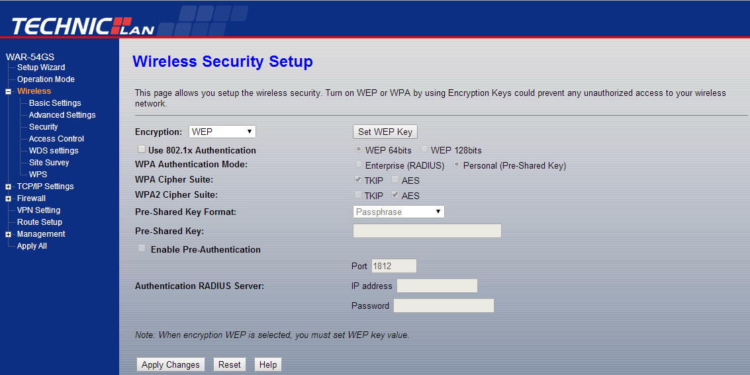This screenshot has width=750, height=375.
Task: Click WAR-54GS device name
Action: (x=30, y=57)
